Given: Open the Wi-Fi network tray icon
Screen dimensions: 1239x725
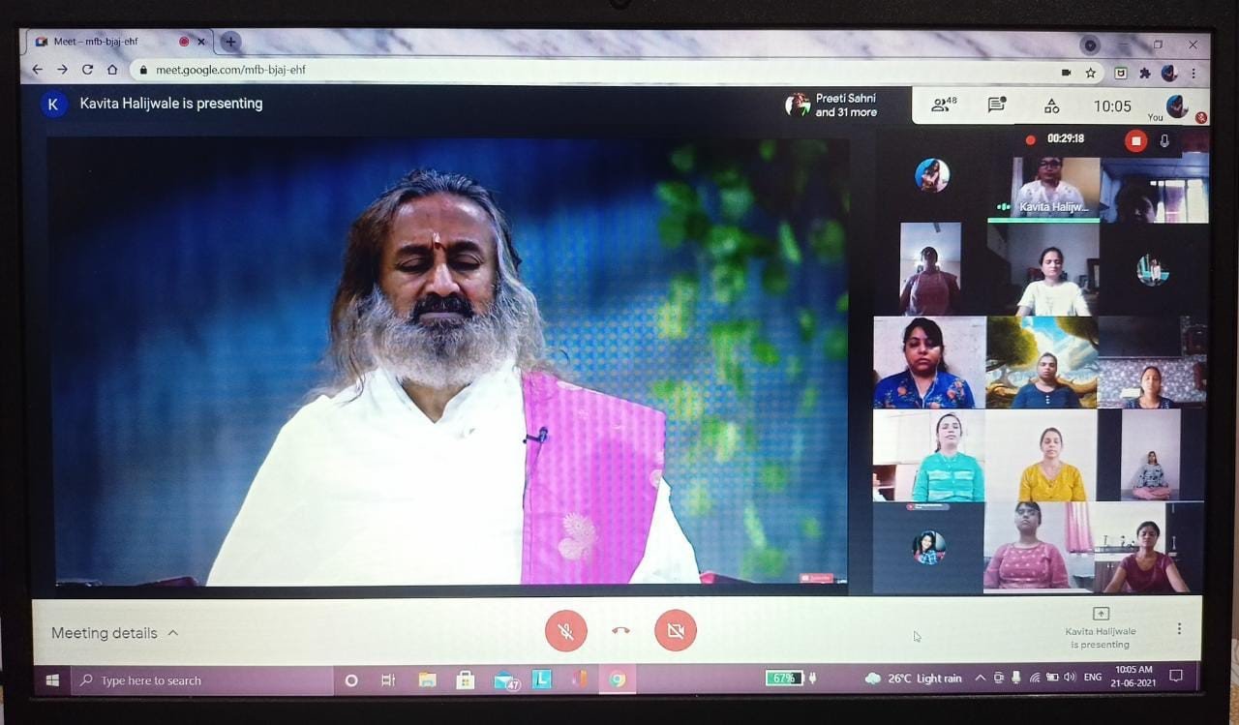Looking at the screenshot, I should 1034,678.
